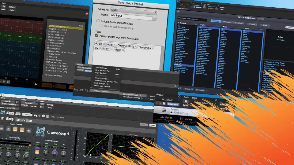Click the A button in ChannelStrip toolbar
Image resolution: width=294 pixels, height=165 pixels.
pyautogui.click(x=8, y=113)
